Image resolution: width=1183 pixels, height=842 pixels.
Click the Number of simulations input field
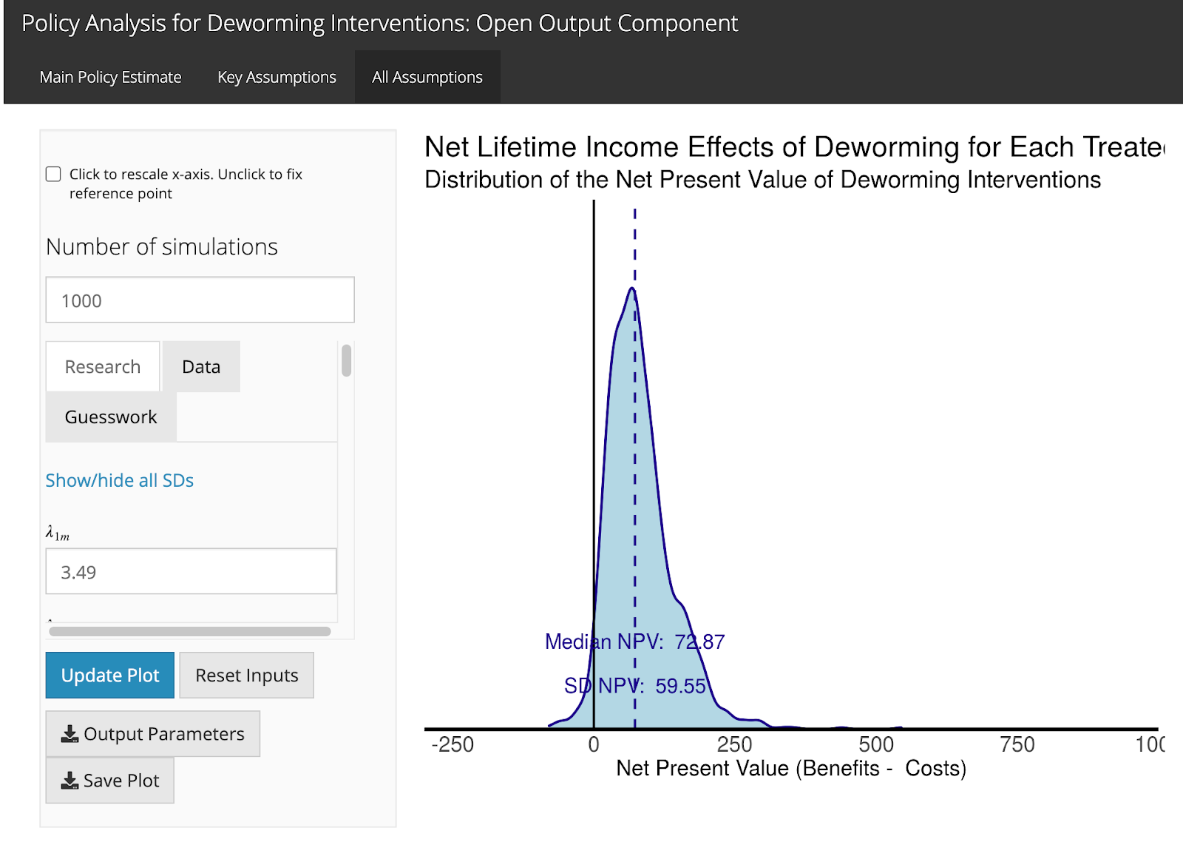click(200, 300)
